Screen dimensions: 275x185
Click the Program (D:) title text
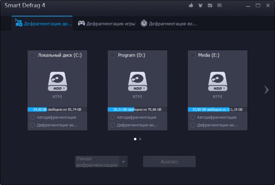click(132, 55)
